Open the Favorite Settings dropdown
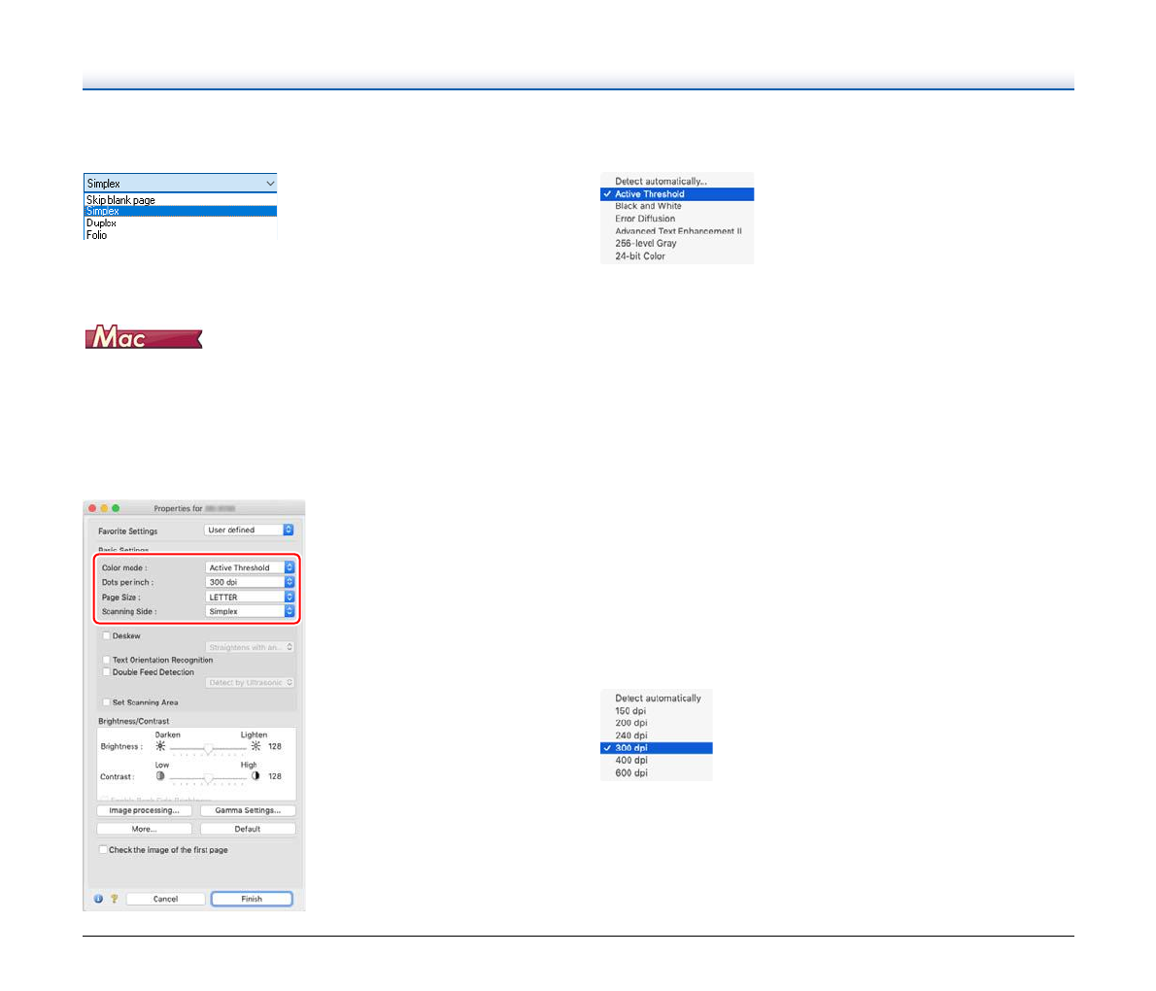 pyautogui.click(x=249, y=530)
